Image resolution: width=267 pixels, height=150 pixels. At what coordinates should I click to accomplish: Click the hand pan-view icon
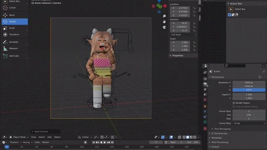(x=164, y=22)
